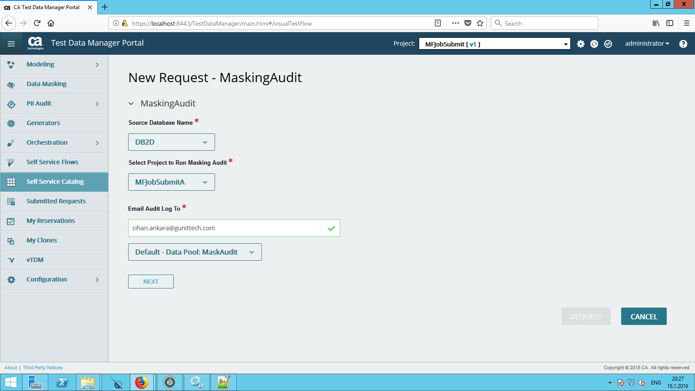Expand the PII Audit submenu arrow
This screenshot has height=391, width=695.
[x=97, y=104]
